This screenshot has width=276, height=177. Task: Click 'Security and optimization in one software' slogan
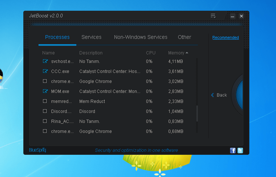click(136, 150)
